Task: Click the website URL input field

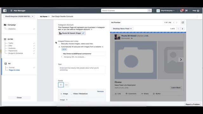Action: pyautogui.click(x=83, y=54)
